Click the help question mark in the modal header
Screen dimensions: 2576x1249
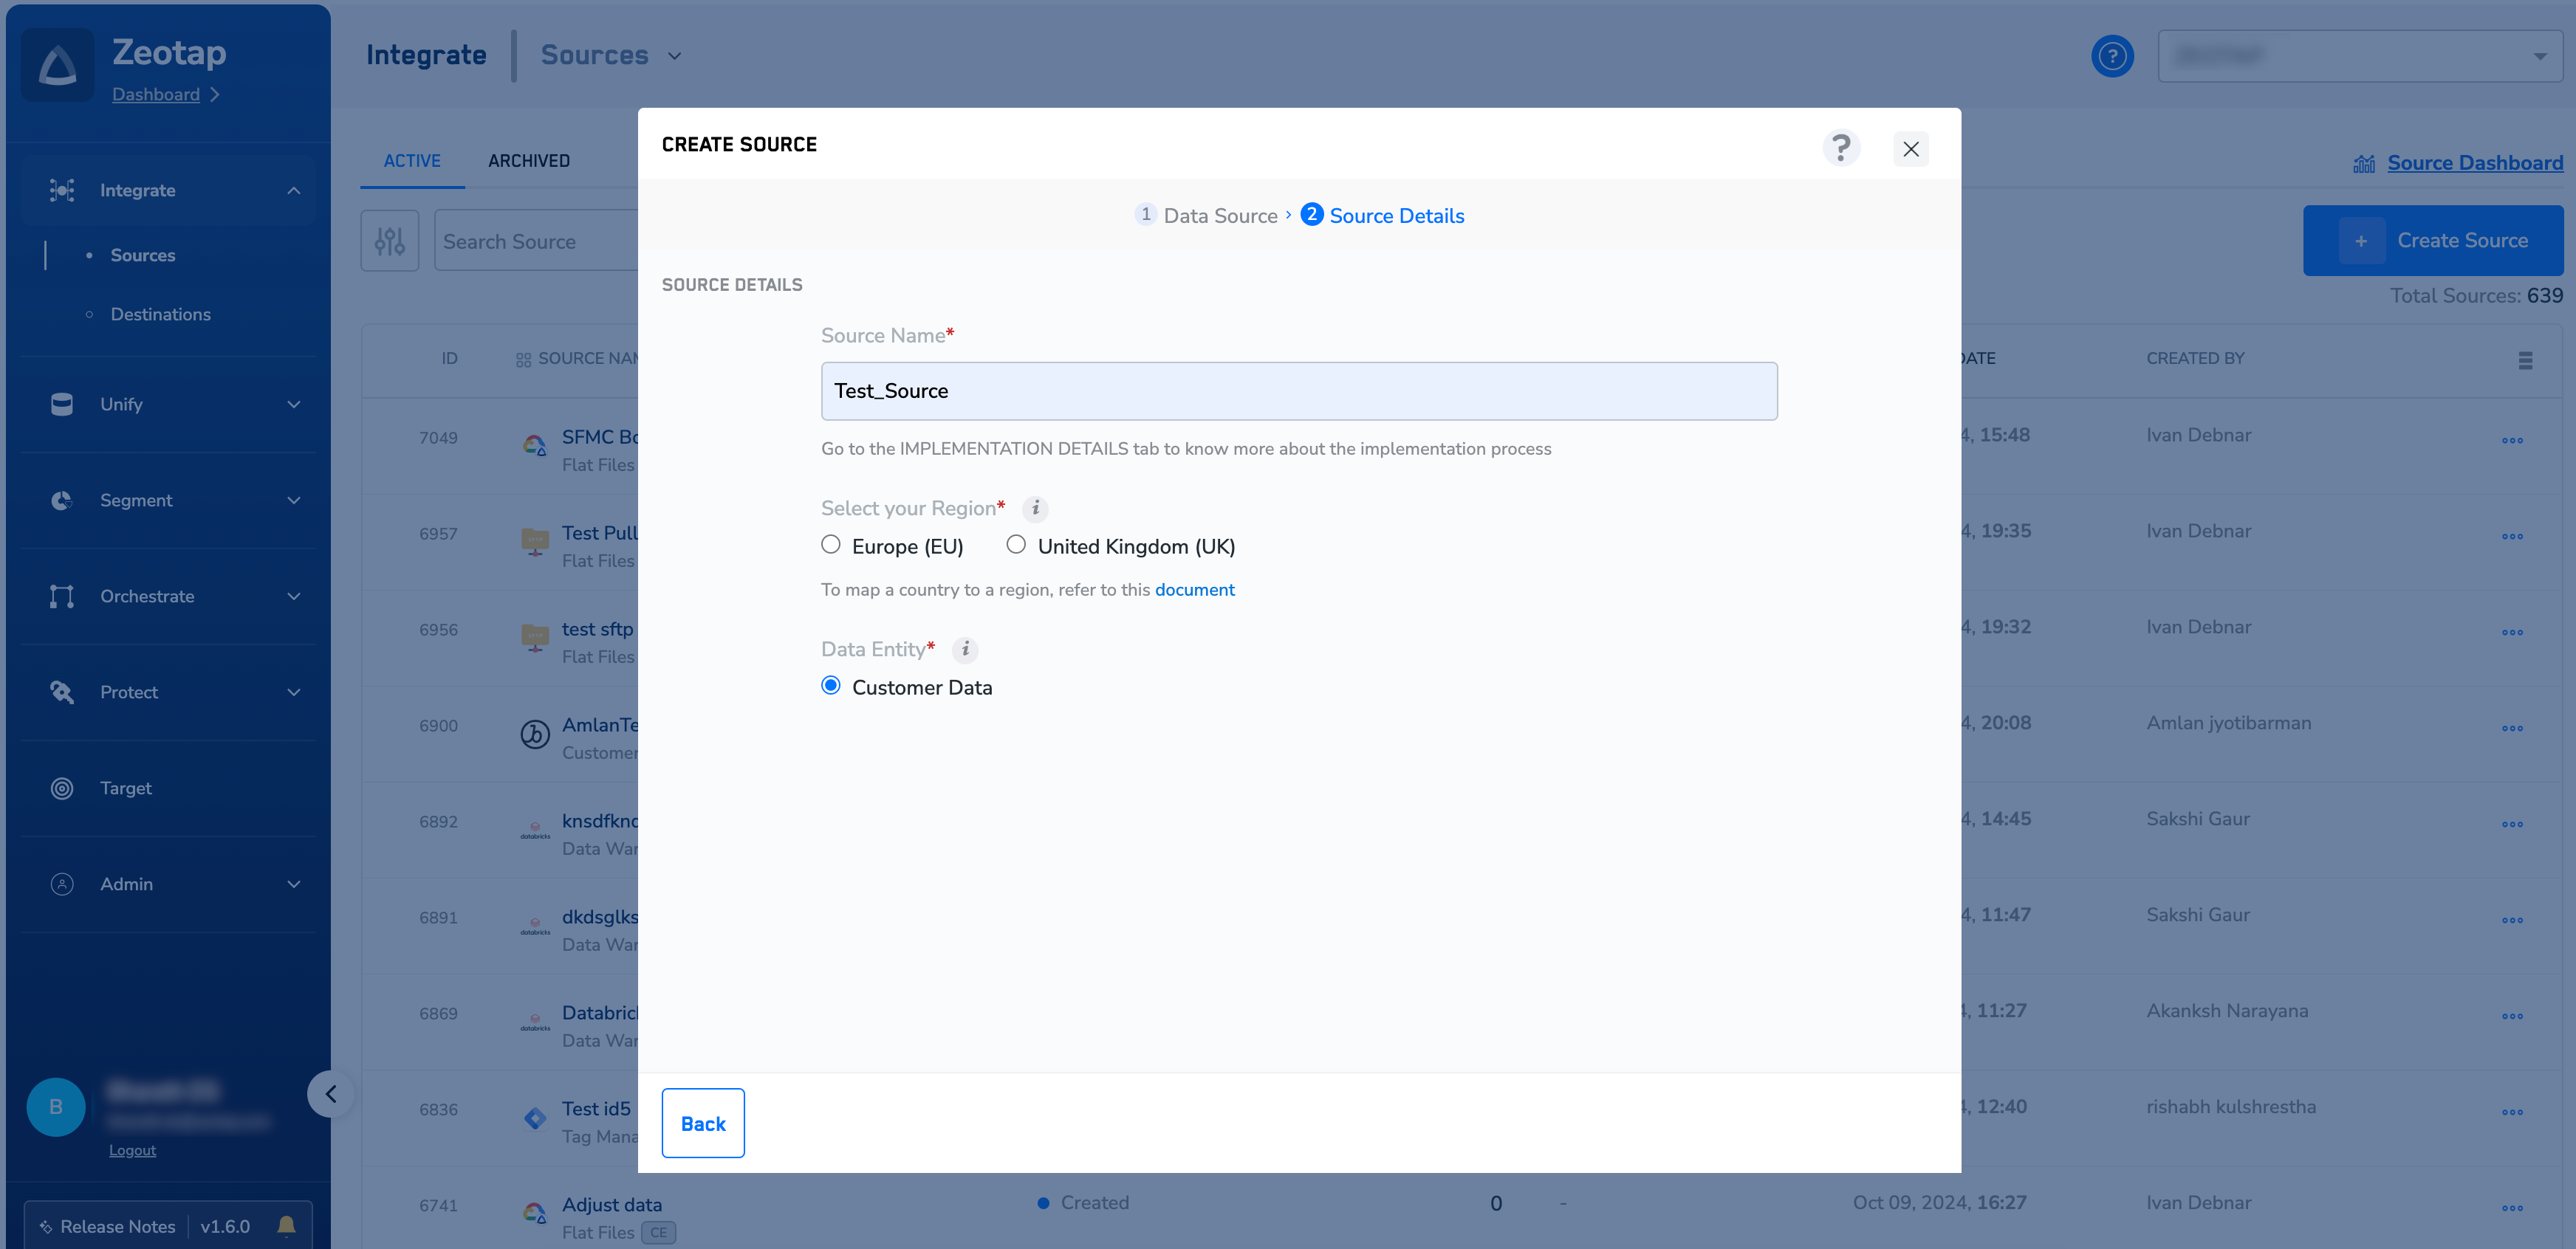pos(1840,148)
